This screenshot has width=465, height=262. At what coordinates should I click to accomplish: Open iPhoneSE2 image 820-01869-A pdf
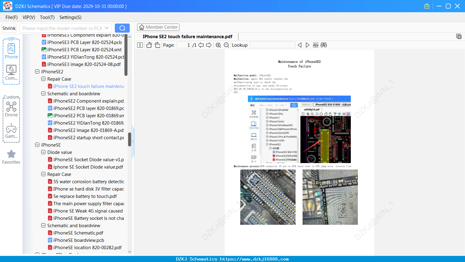pyautogui.click(x=86, y=130)
